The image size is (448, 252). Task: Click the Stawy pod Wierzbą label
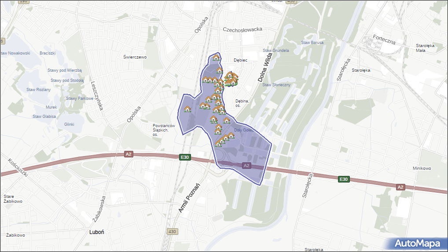click(65, 70)
